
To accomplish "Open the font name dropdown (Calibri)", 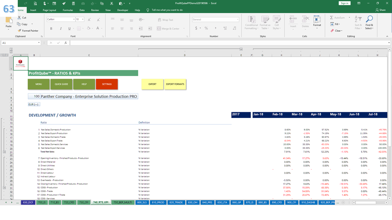I will (74, 19).
